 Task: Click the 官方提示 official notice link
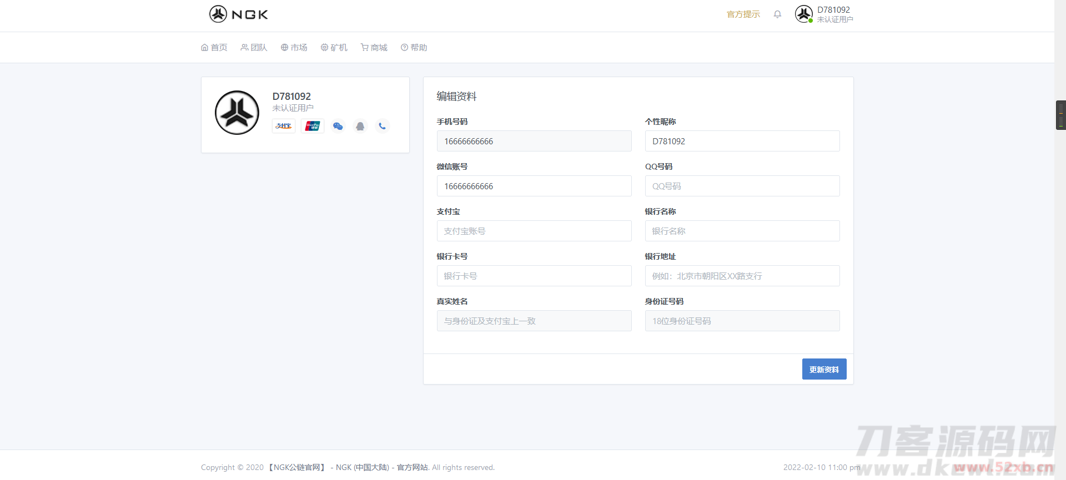[x=743, y=14]
